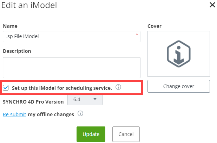The height and width of the screenshot is (143, 217).
Task: Open the SYNCHRO 4D Pro Version dropdown
Action: (x=85, y=100)
